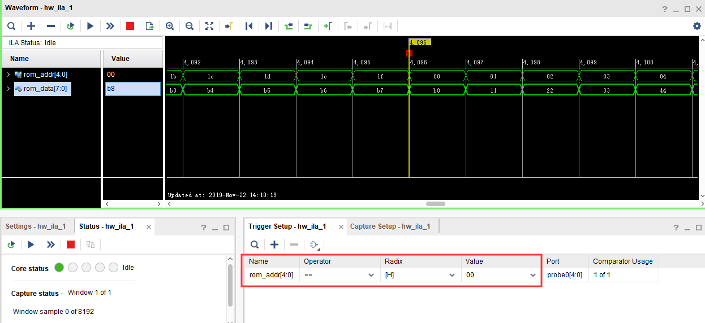
Task: Click Zoom In magnifier in Waveform toolbar
Action: coord(170,26)
